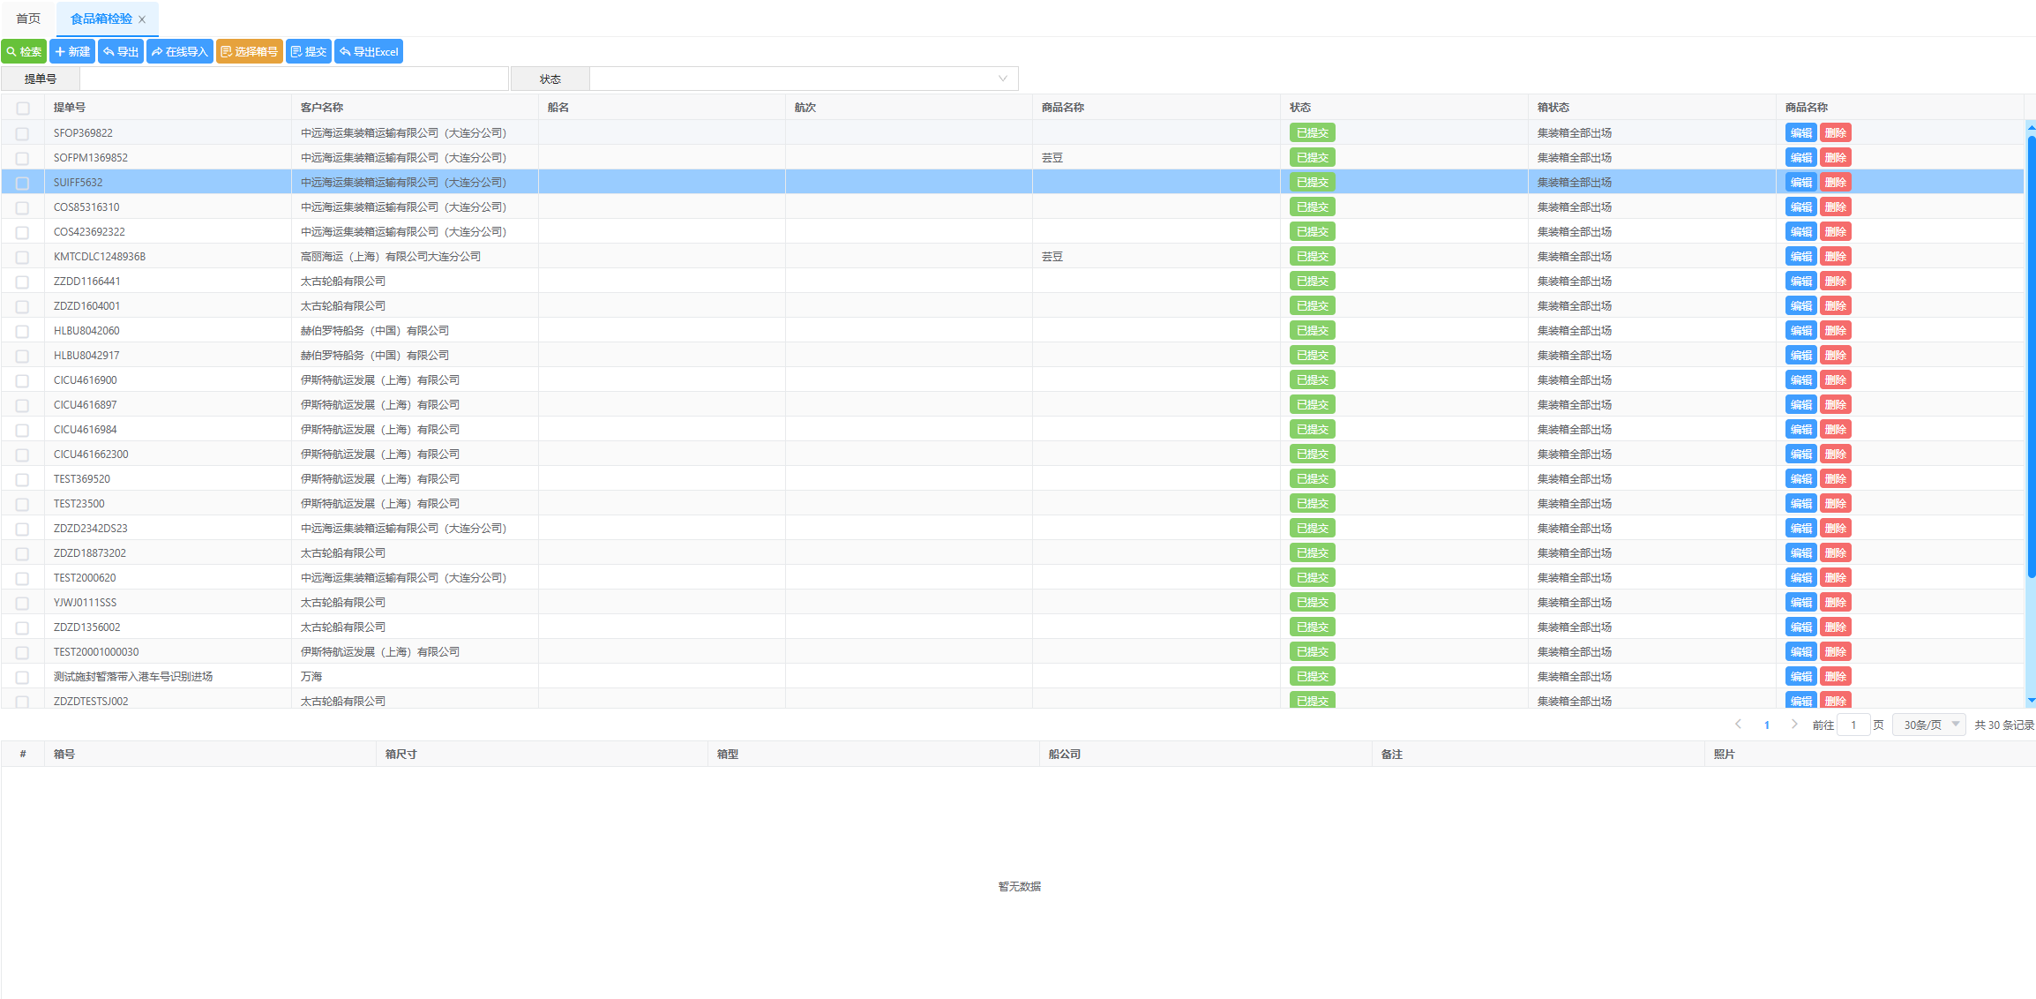Viewport: 2036px width, 999px height.
Task: Click 导出Excel button
Action: pyautogui.click(x=369, y=52)
